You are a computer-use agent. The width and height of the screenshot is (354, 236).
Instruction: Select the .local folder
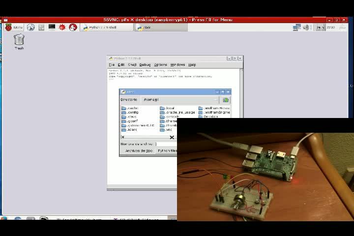(x=167, y=108)
